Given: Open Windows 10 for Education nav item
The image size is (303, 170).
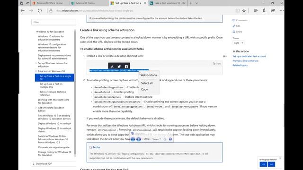Looking at the screenshot, I should coord(50,32).
